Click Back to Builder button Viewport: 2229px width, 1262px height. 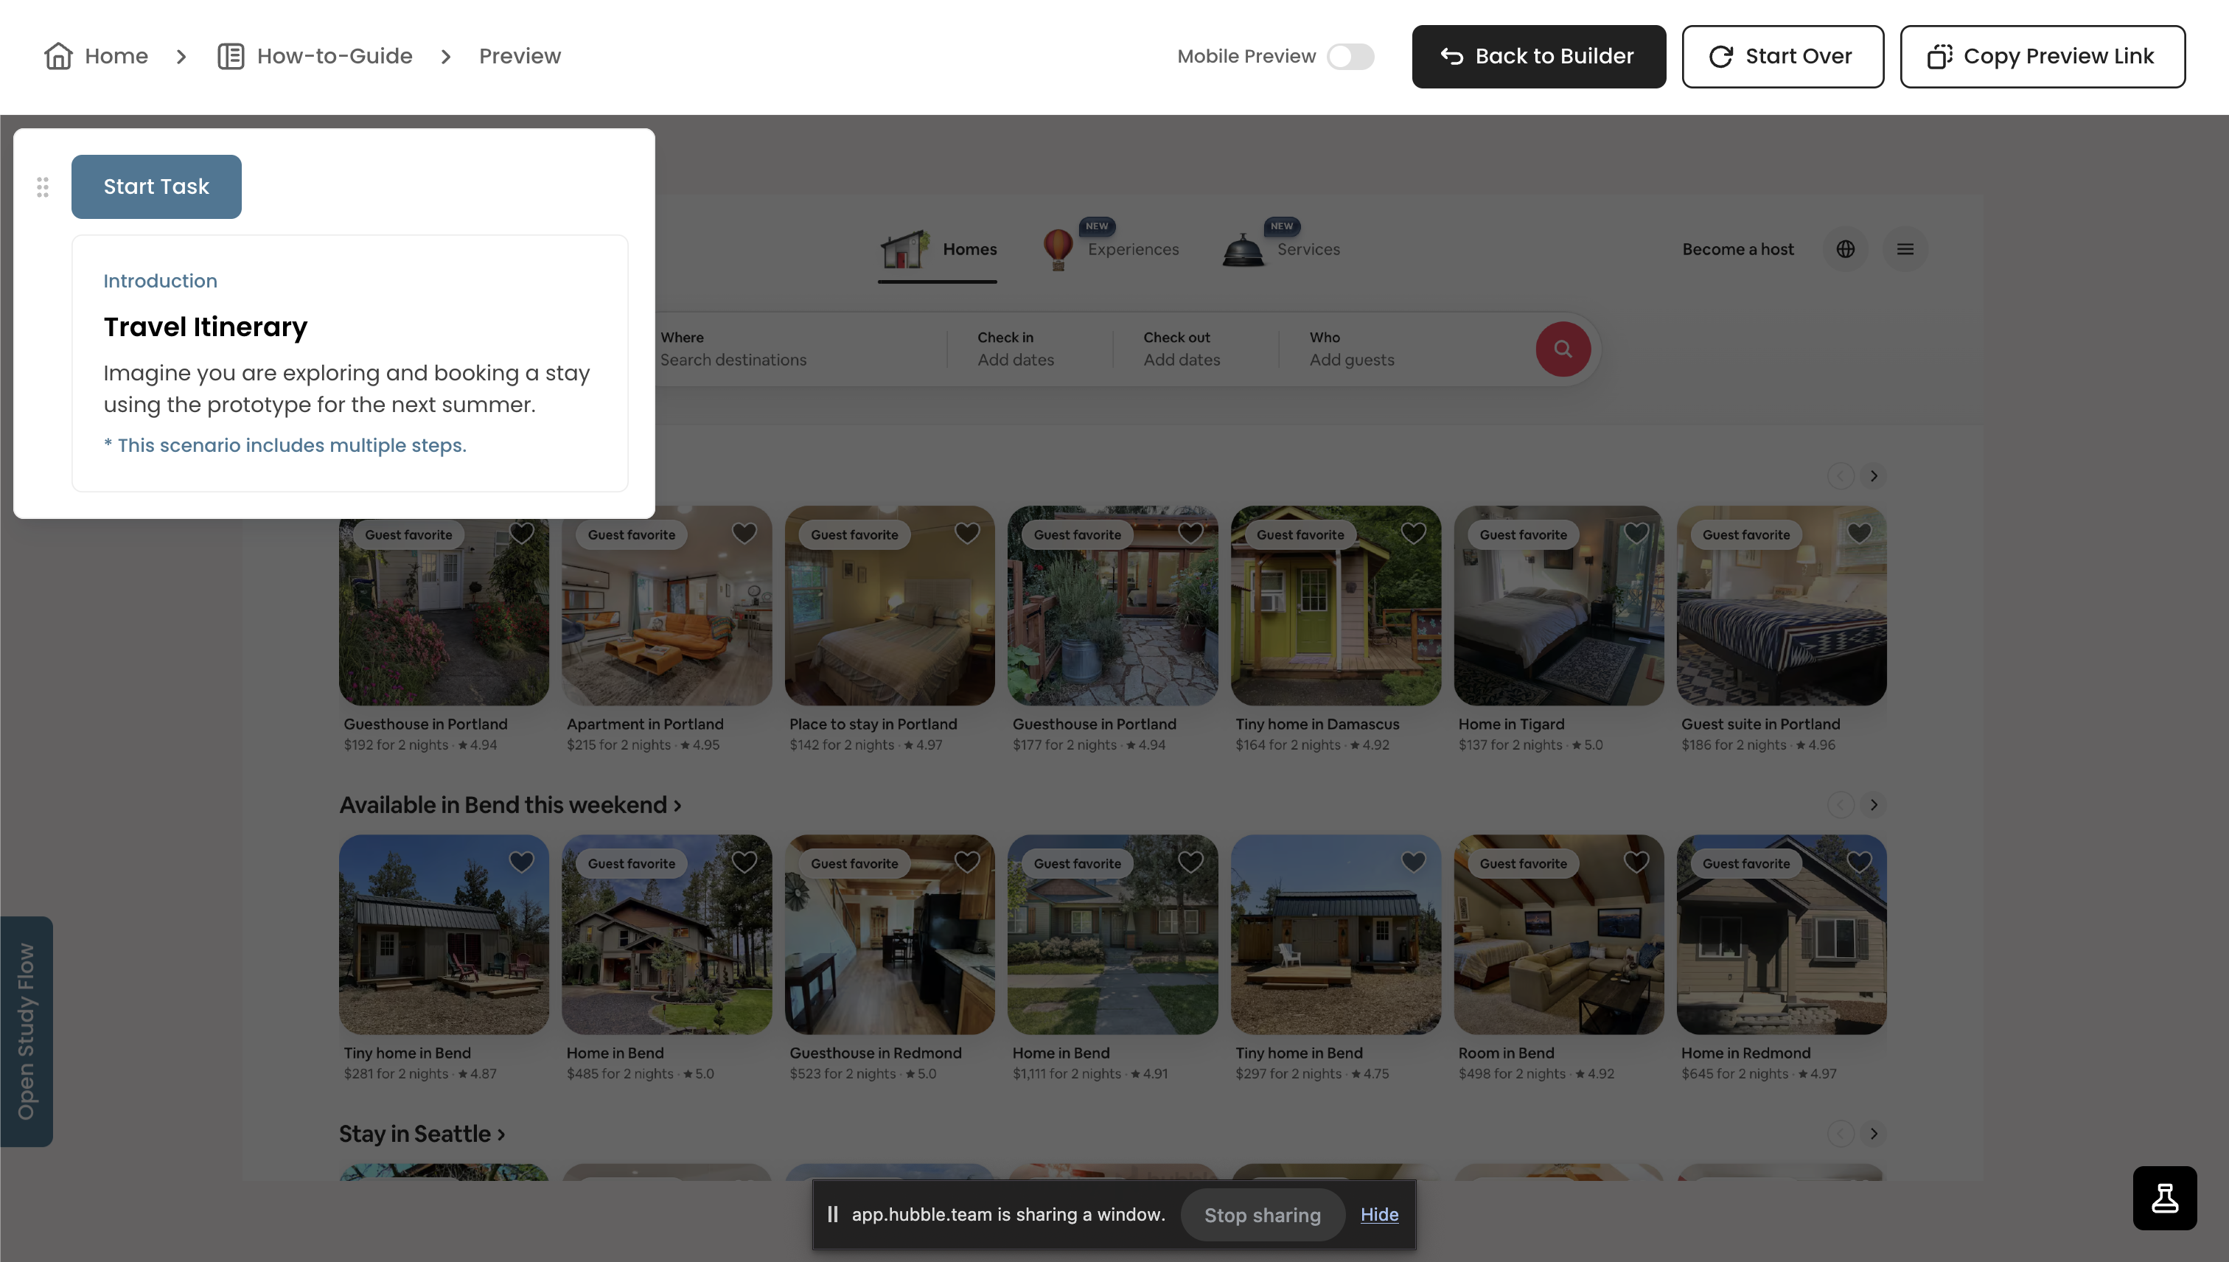[1538, 56]
